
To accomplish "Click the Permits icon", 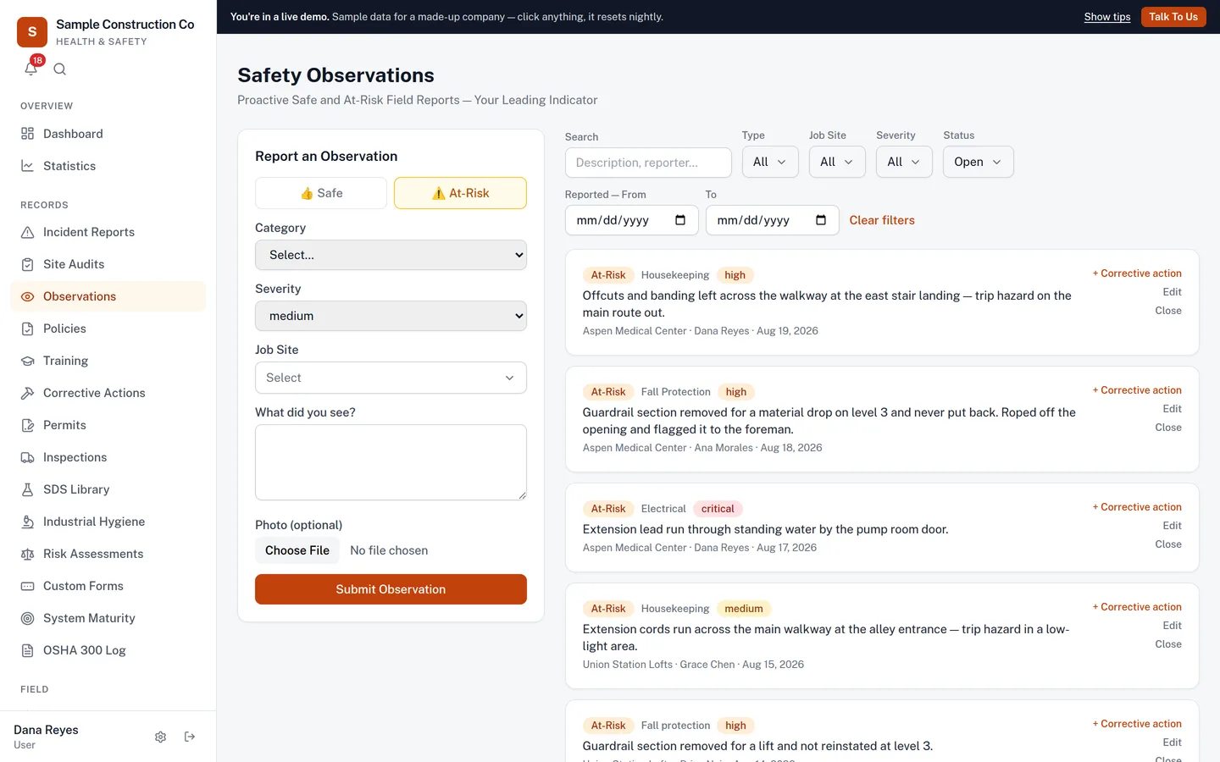I will coord(28,425).
